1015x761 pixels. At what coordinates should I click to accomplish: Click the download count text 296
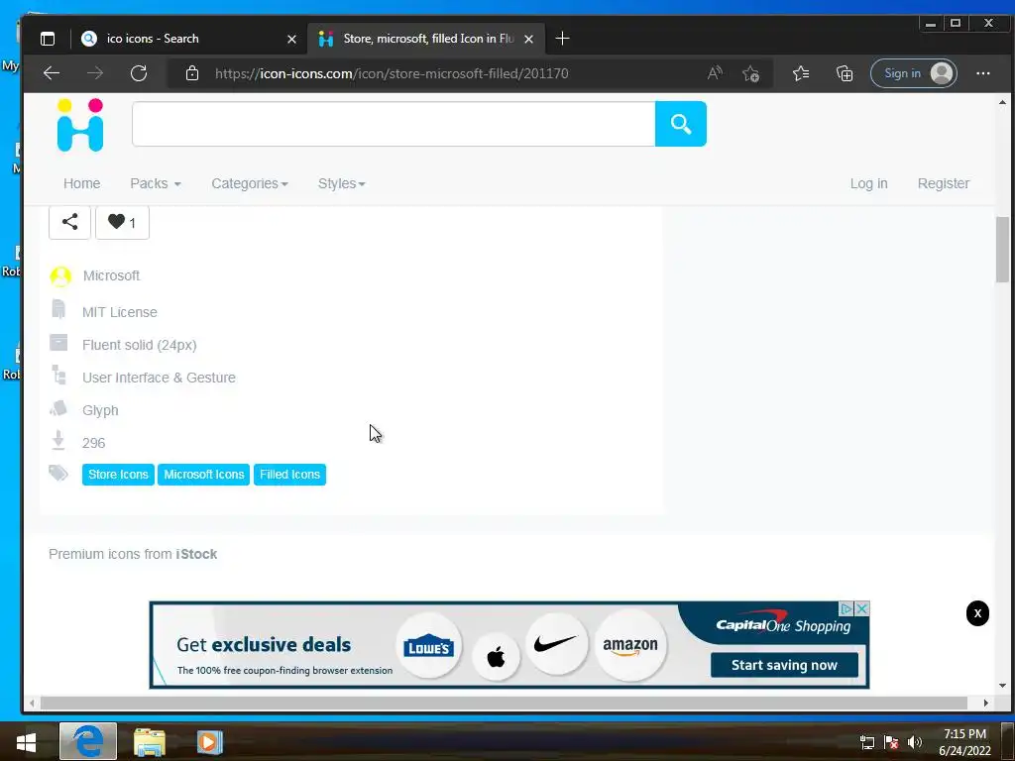(x=93, y=443)
